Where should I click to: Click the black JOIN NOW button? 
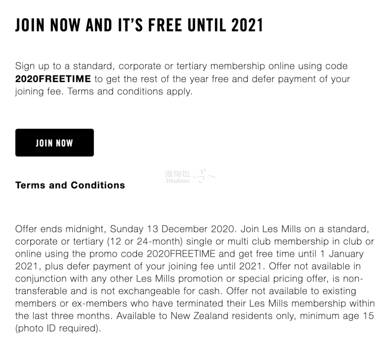tap(54, 143)
